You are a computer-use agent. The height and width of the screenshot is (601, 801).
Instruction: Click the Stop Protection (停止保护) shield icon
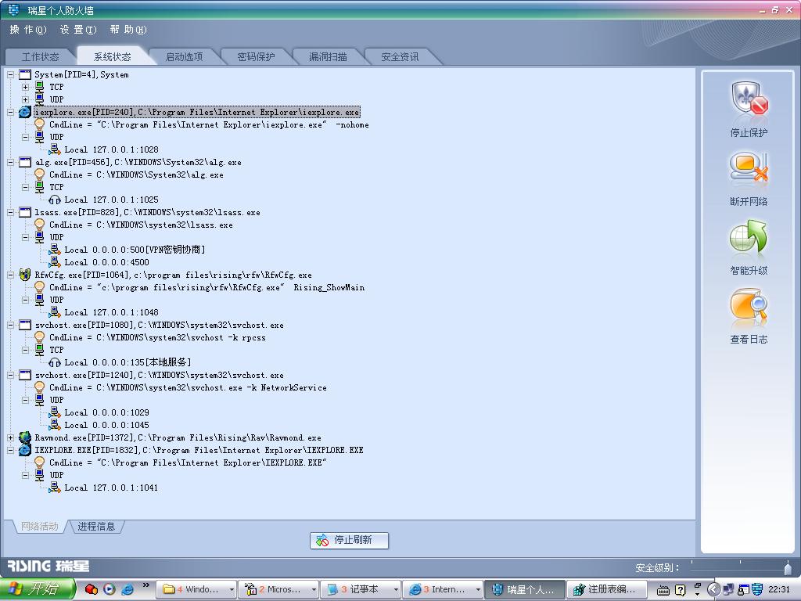click(x=749, y=99)
